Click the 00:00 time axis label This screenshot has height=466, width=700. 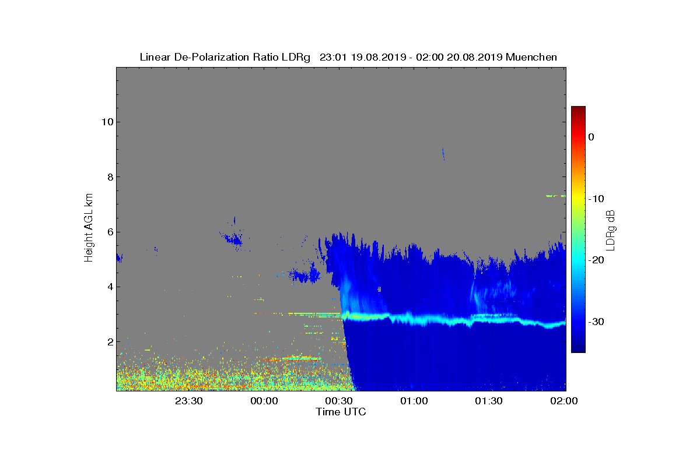click(264, 401)
